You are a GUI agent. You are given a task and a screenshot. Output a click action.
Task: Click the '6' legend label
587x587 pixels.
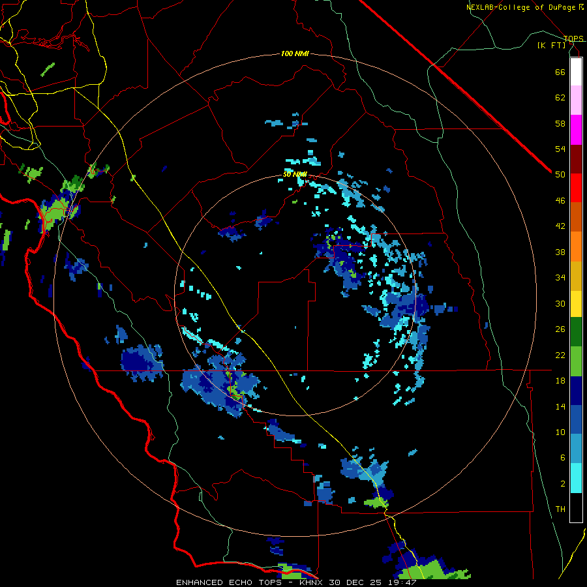pos(562,458)
